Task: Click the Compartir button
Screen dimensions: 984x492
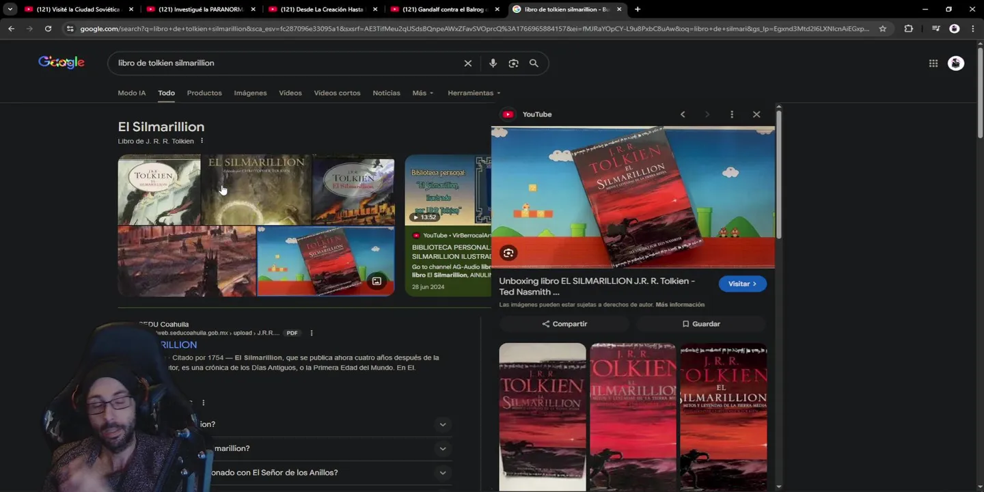Action: point(564,324)
